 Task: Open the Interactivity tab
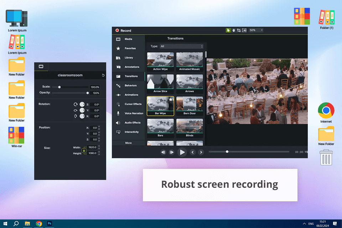click(128, 132)
